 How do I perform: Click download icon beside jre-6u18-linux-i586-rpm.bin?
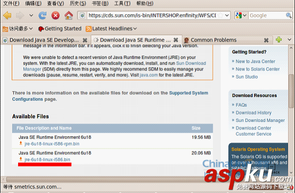[21, 143]
